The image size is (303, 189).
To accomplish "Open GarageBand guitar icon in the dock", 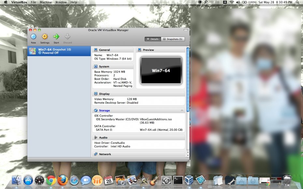I will [154, 180].
